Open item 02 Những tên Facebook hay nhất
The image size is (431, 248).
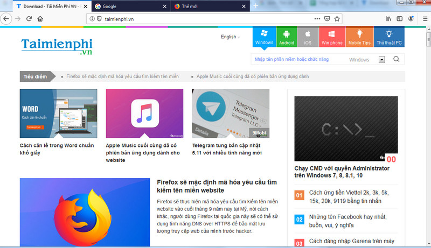point(347,221)
